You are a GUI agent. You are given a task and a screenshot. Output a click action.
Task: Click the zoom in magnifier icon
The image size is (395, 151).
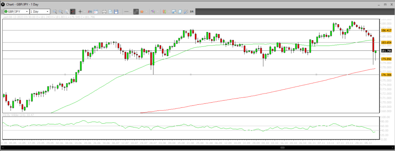coord(55,12)
